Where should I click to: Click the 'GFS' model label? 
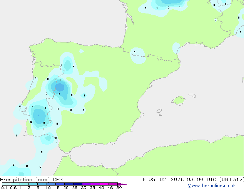tap(58, 180)
